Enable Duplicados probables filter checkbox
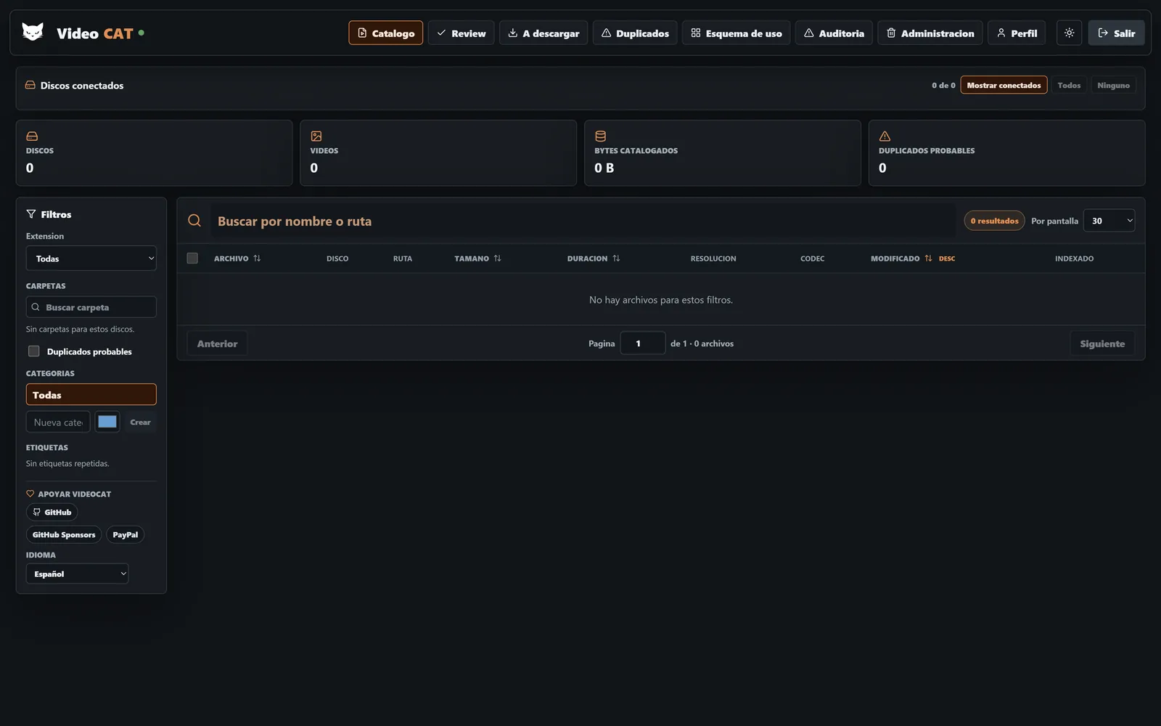The image size is (1161, 726). point(33,351)
